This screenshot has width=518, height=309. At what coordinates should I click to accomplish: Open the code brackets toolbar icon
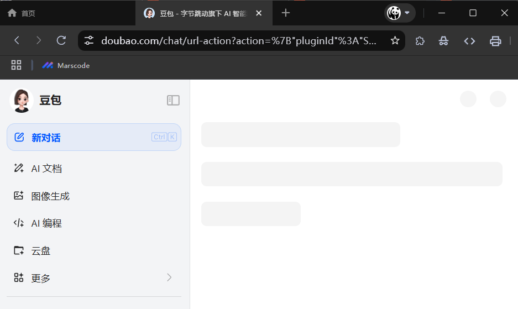469,41
